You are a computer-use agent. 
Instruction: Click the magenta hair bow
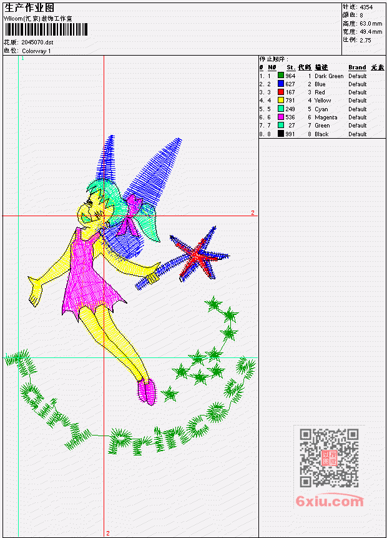[130, 214]
